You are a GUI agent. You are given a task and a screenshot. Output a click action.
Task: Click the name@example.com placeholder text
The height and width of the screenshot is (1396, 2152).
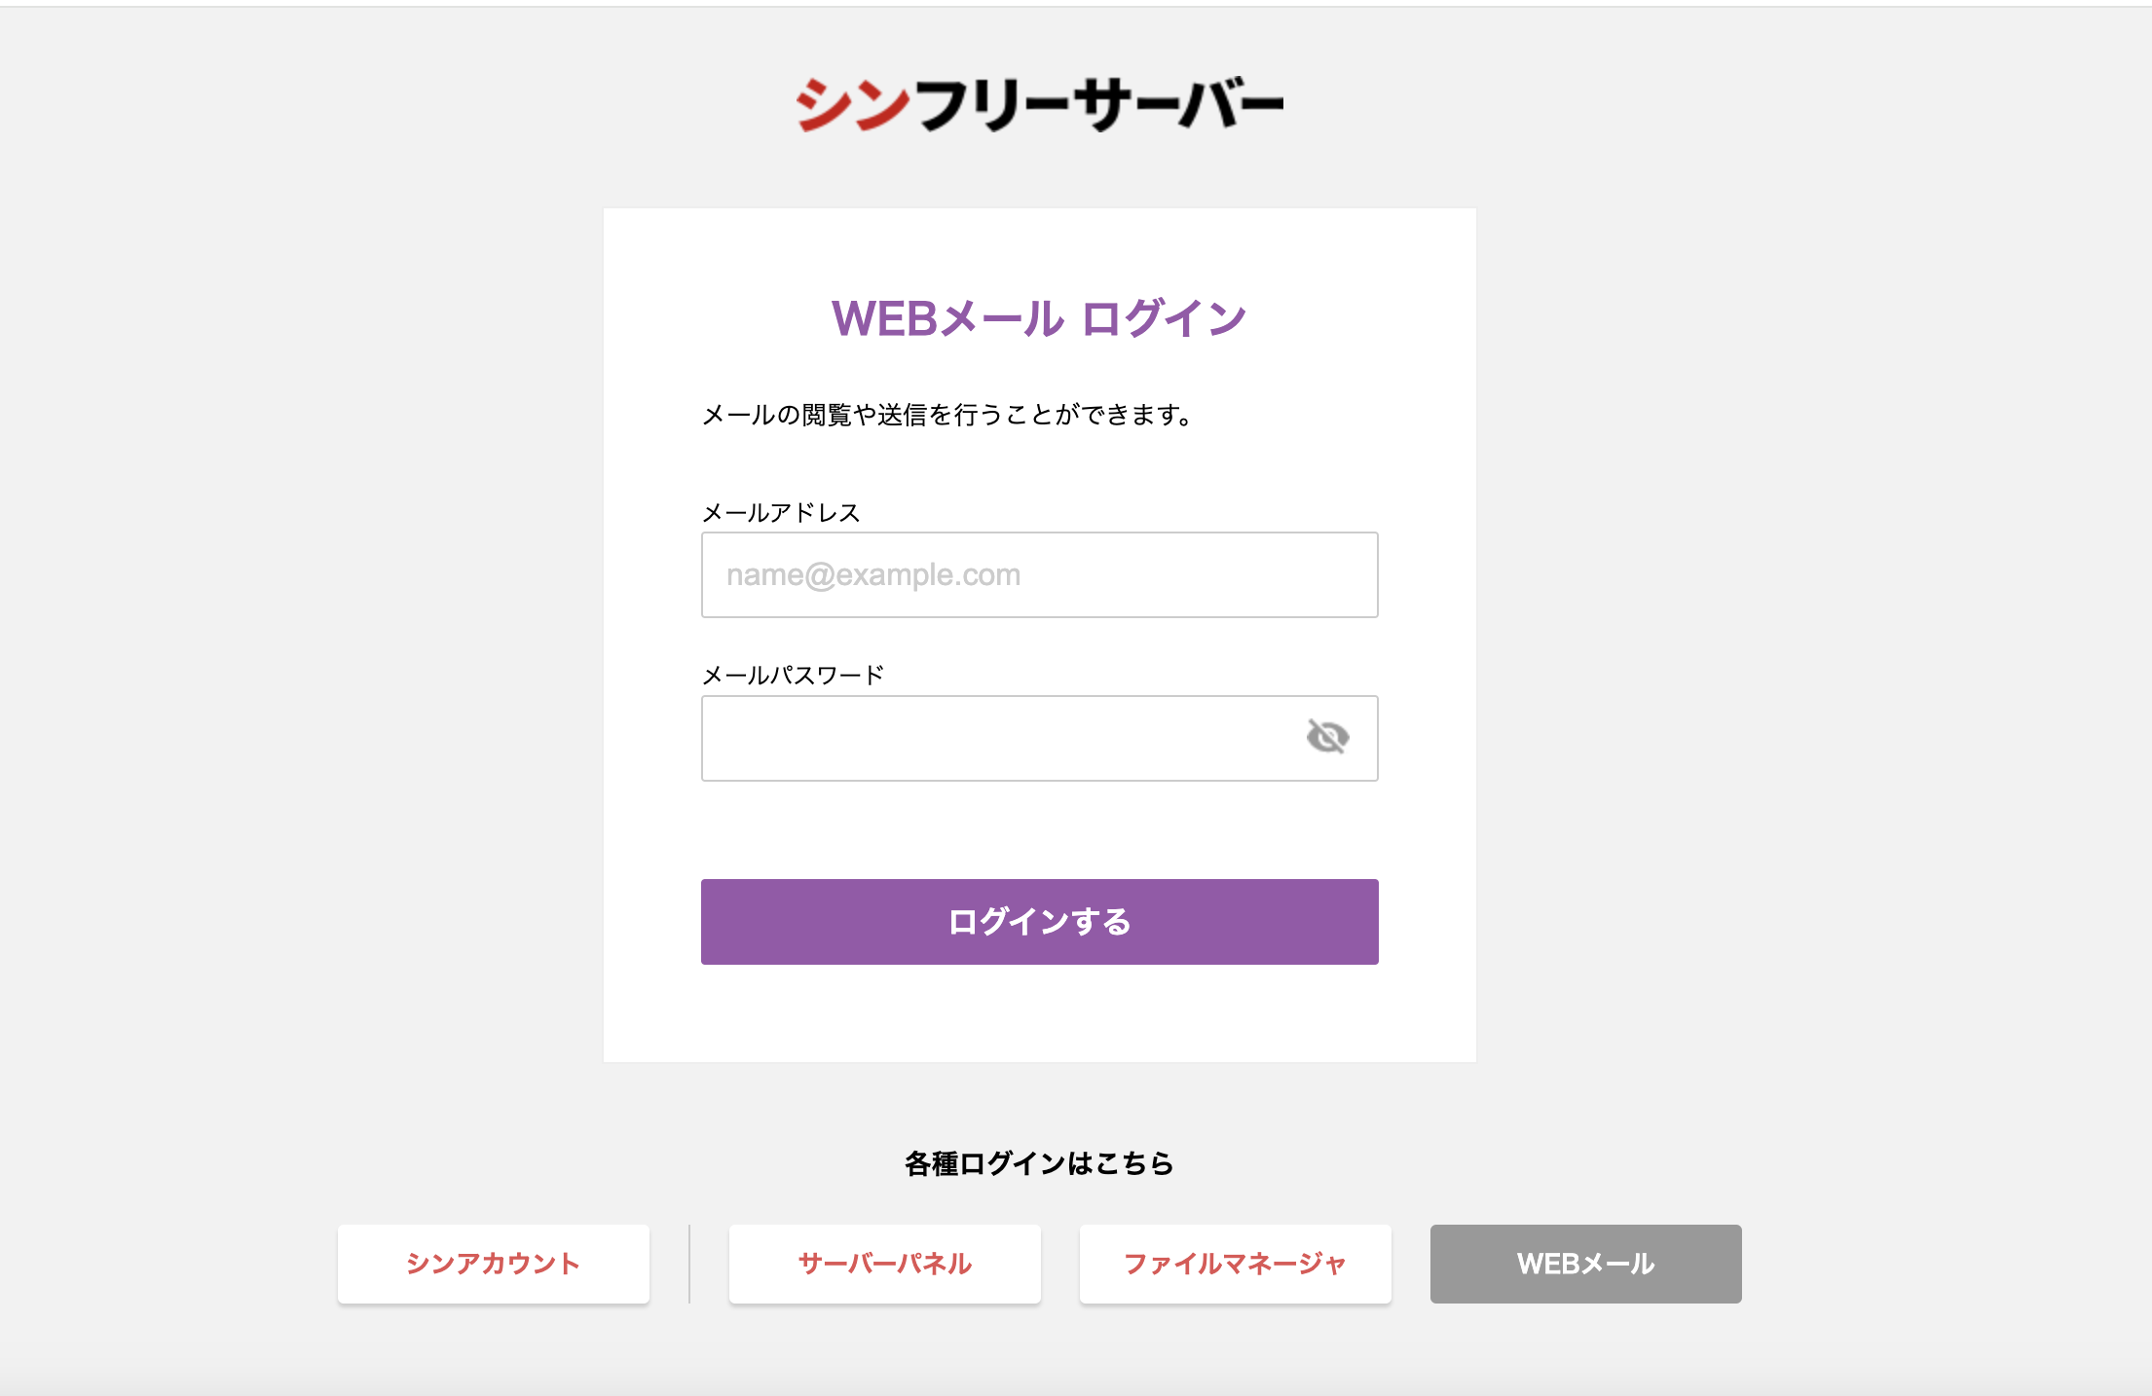(x=872, y=575)
